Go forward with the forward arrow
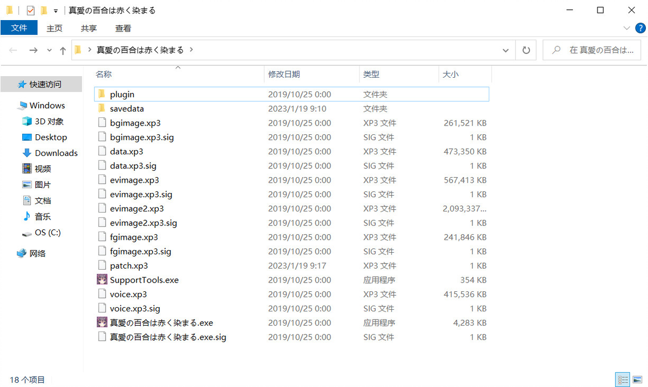 pyautogui.click(x=34, y=50)
